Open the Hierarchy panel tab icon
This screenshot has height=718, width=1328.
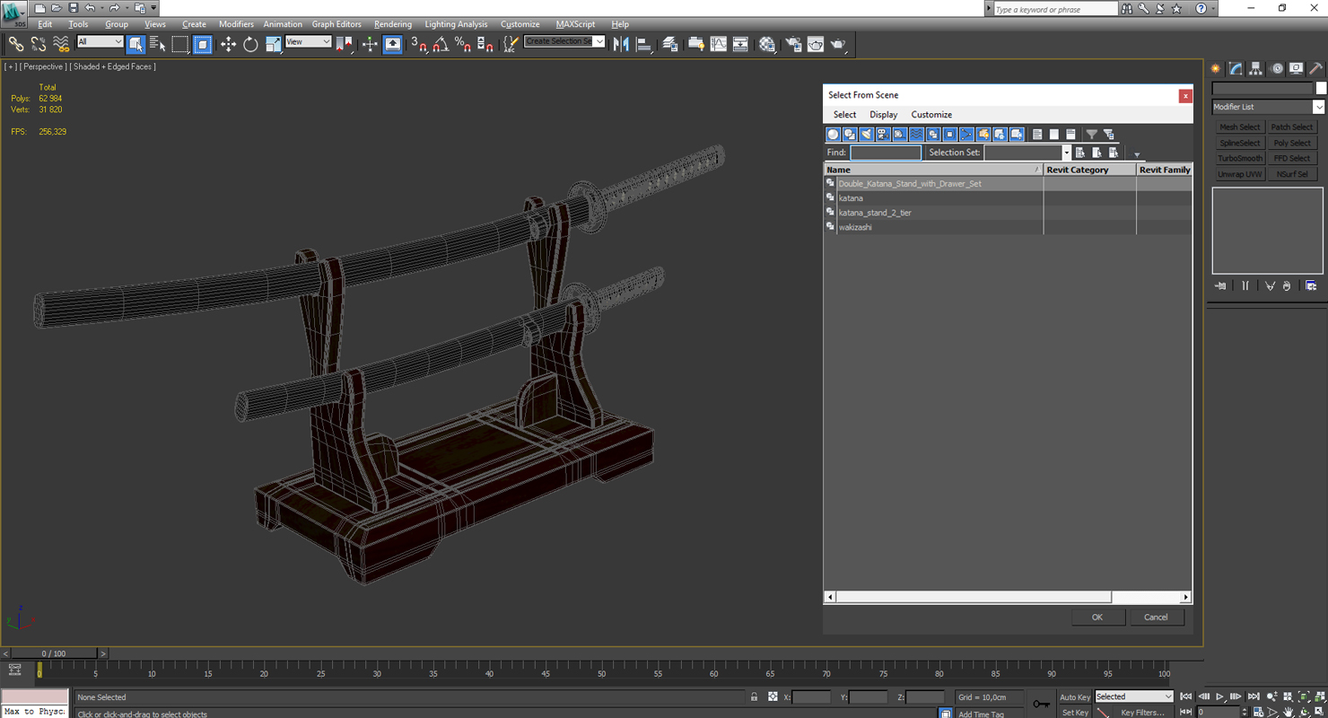pos(1255,68)
